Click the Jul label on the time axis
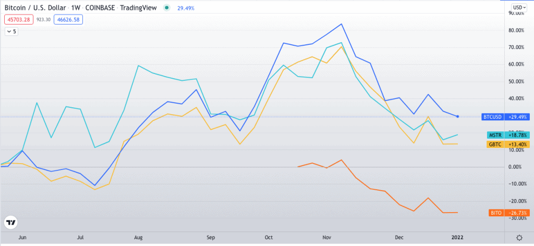 pyautogui.click(x=80, y=237)
